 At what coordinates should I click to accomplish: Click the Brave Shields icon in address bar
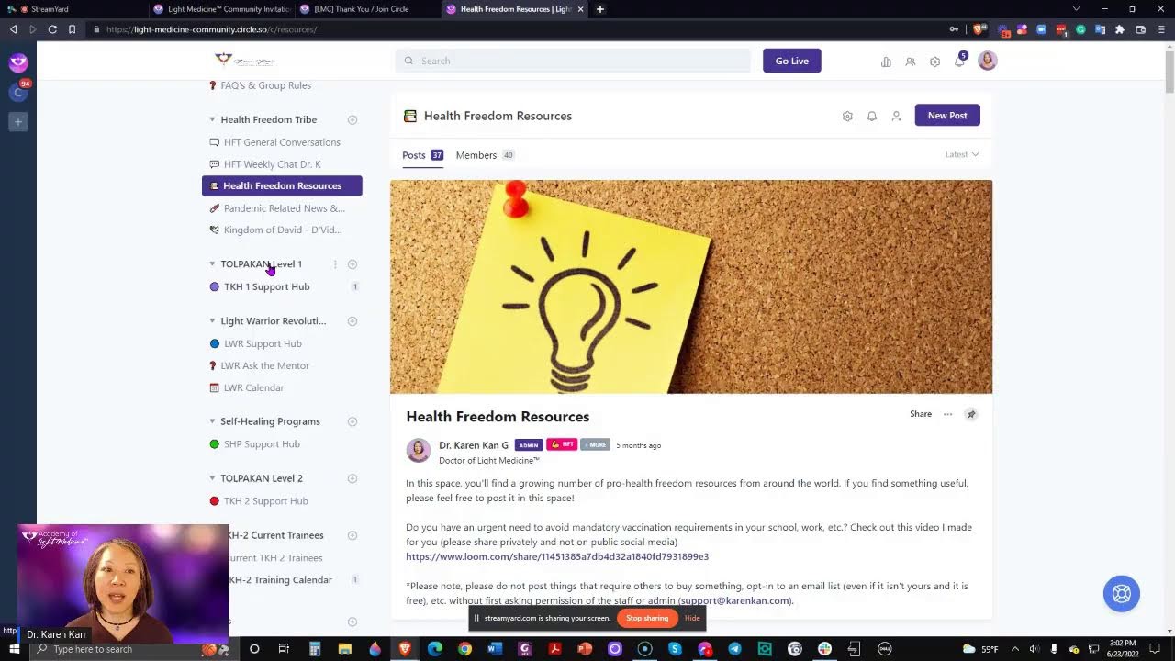[979, 29]
